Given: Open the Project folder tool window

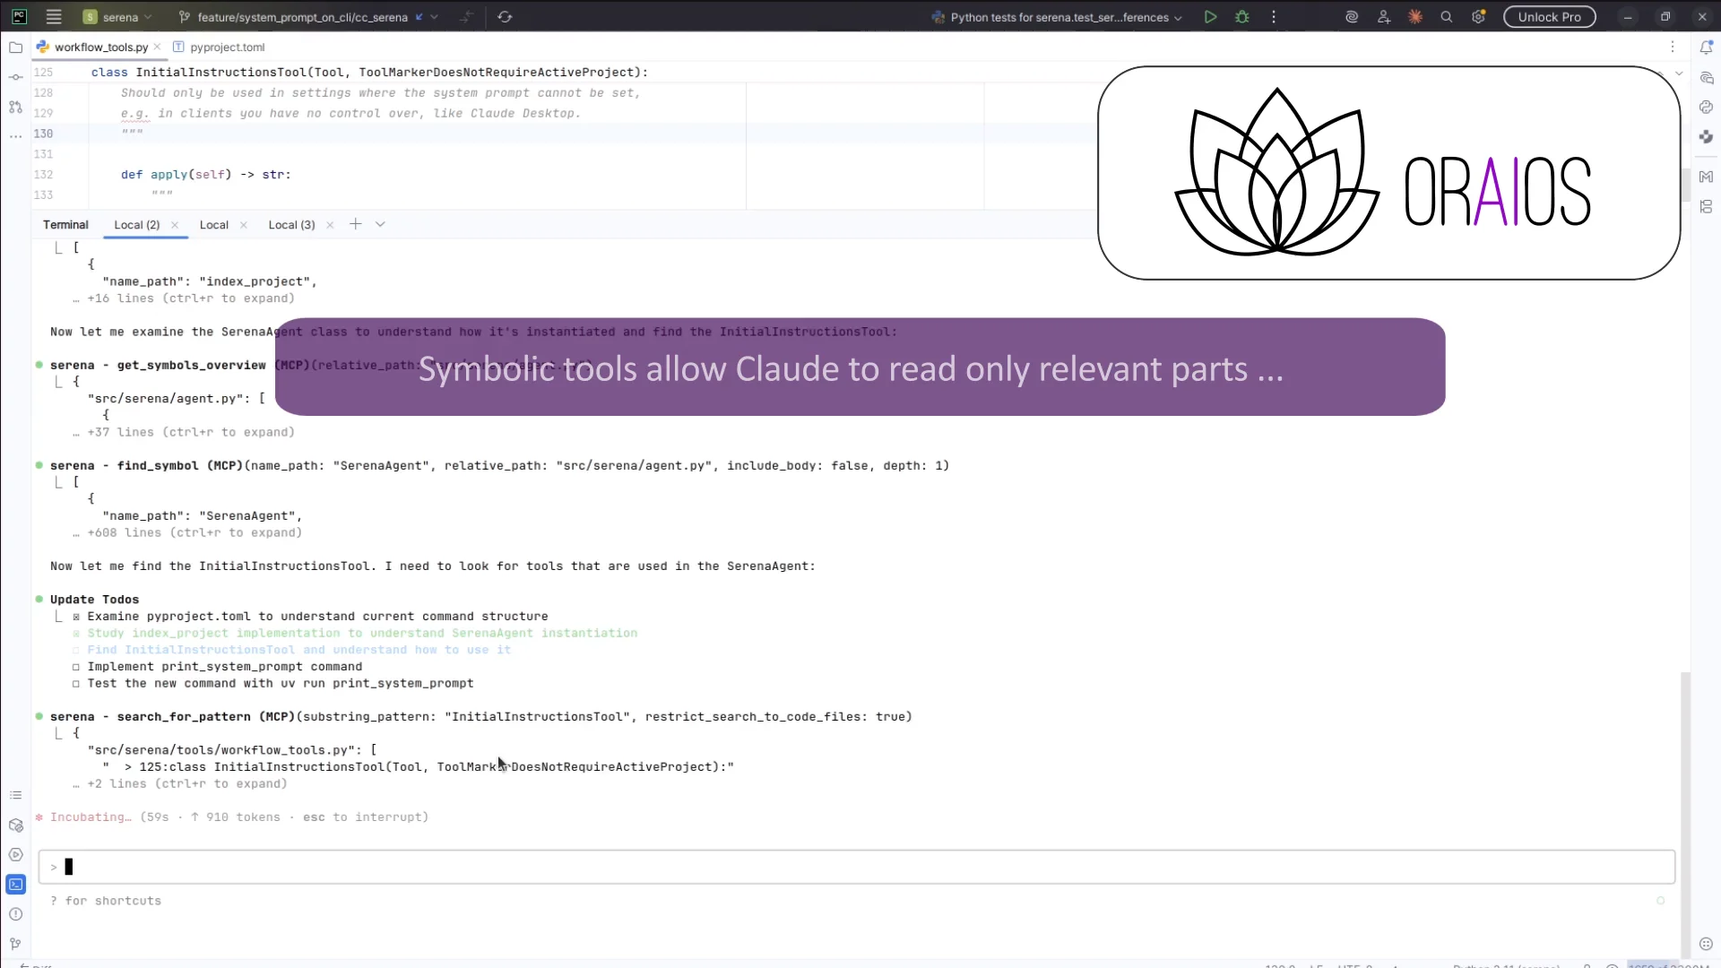Looking at the screenshot, I should coord(15,48).
